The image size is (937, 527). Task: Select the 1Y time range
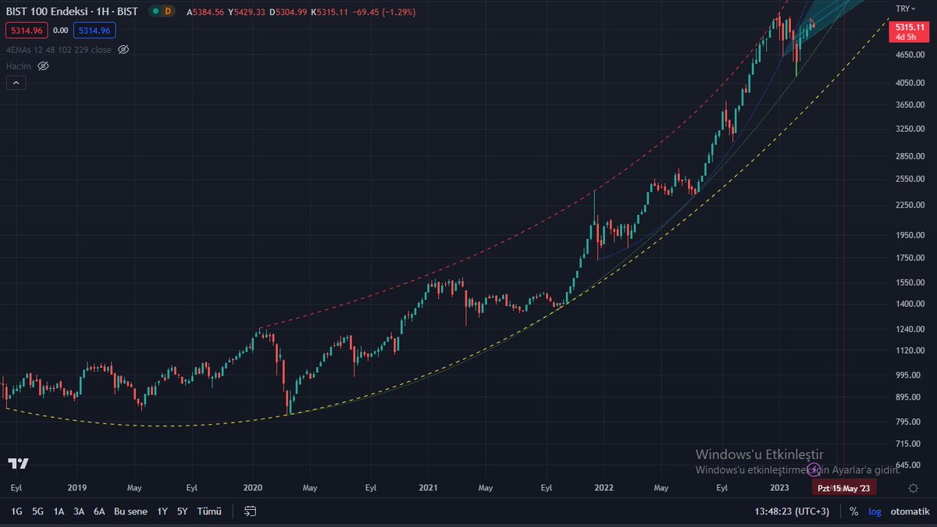tap(162, 511)
